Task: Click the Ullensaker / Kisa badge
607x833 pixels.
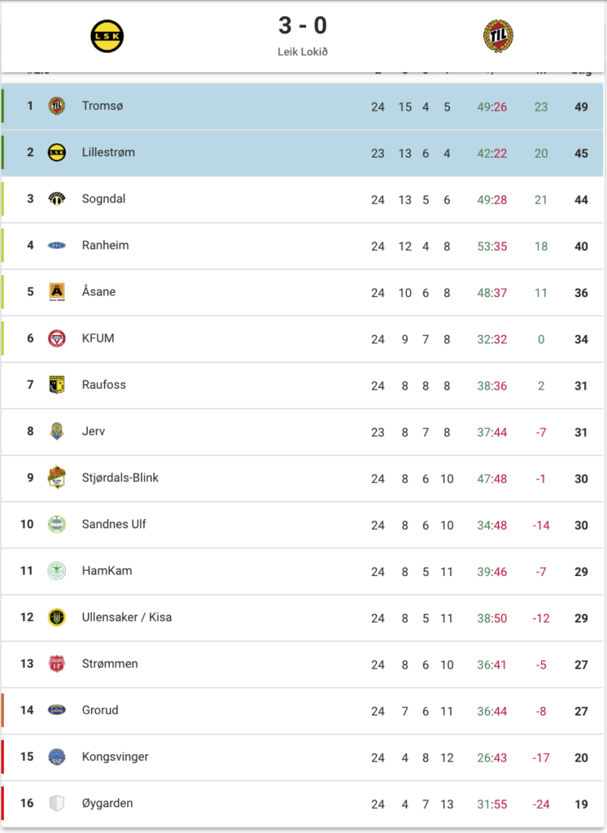Action: coord(57,617)
